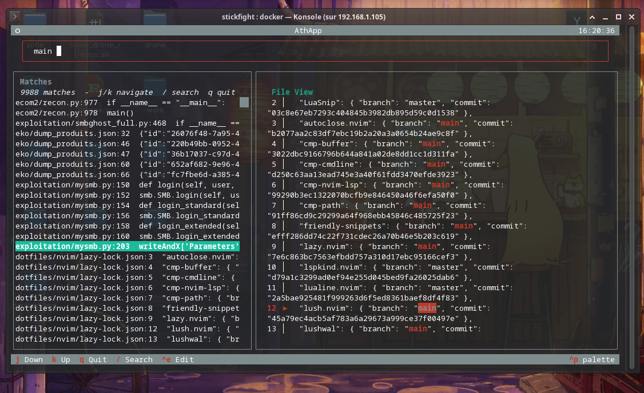
Task: Click the terminal tab arrow icon in Konsole
Action: click(15, 17)
